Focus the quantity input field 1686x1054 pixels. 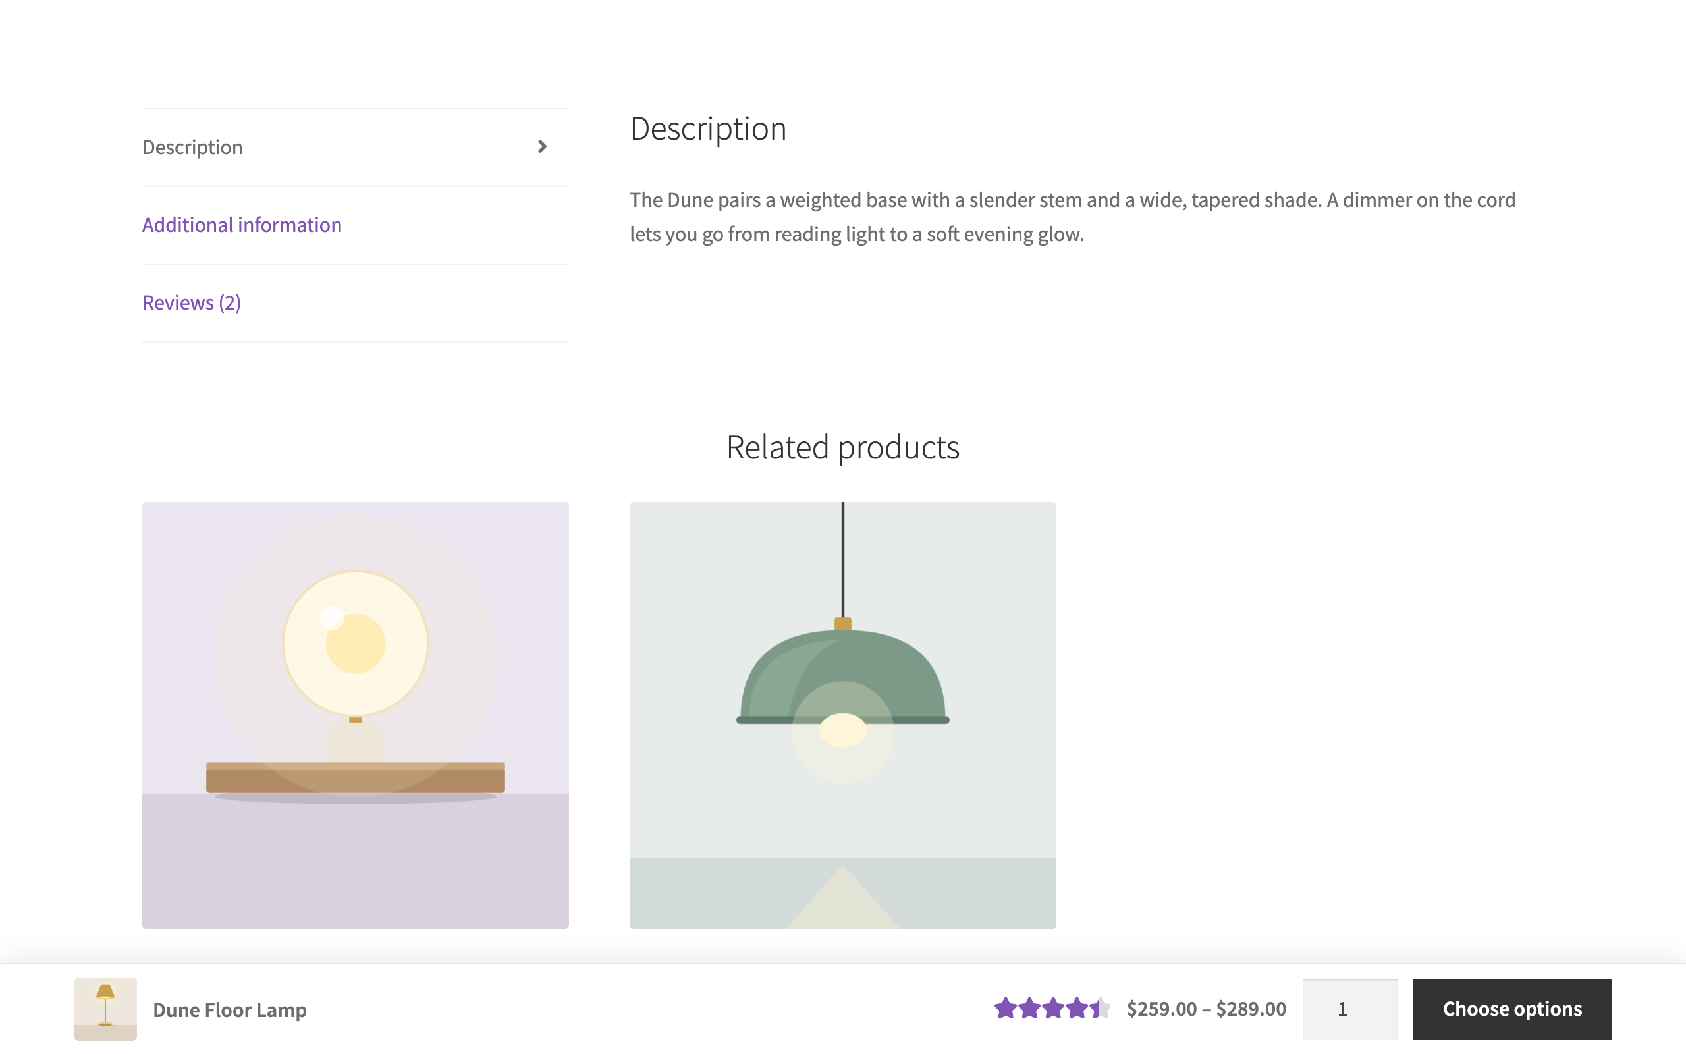(1349, 1009)
